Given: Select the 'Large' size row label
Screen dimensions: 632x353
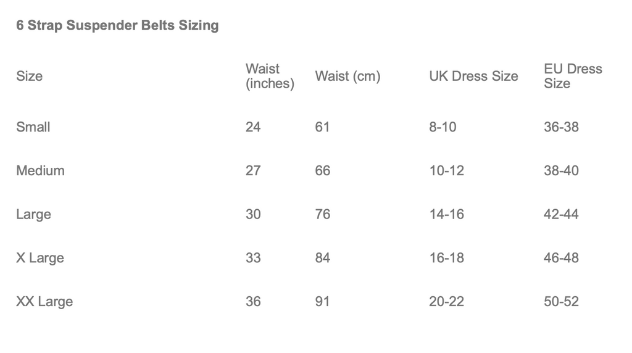Looking at the screenshot, I should click(33, 215).
